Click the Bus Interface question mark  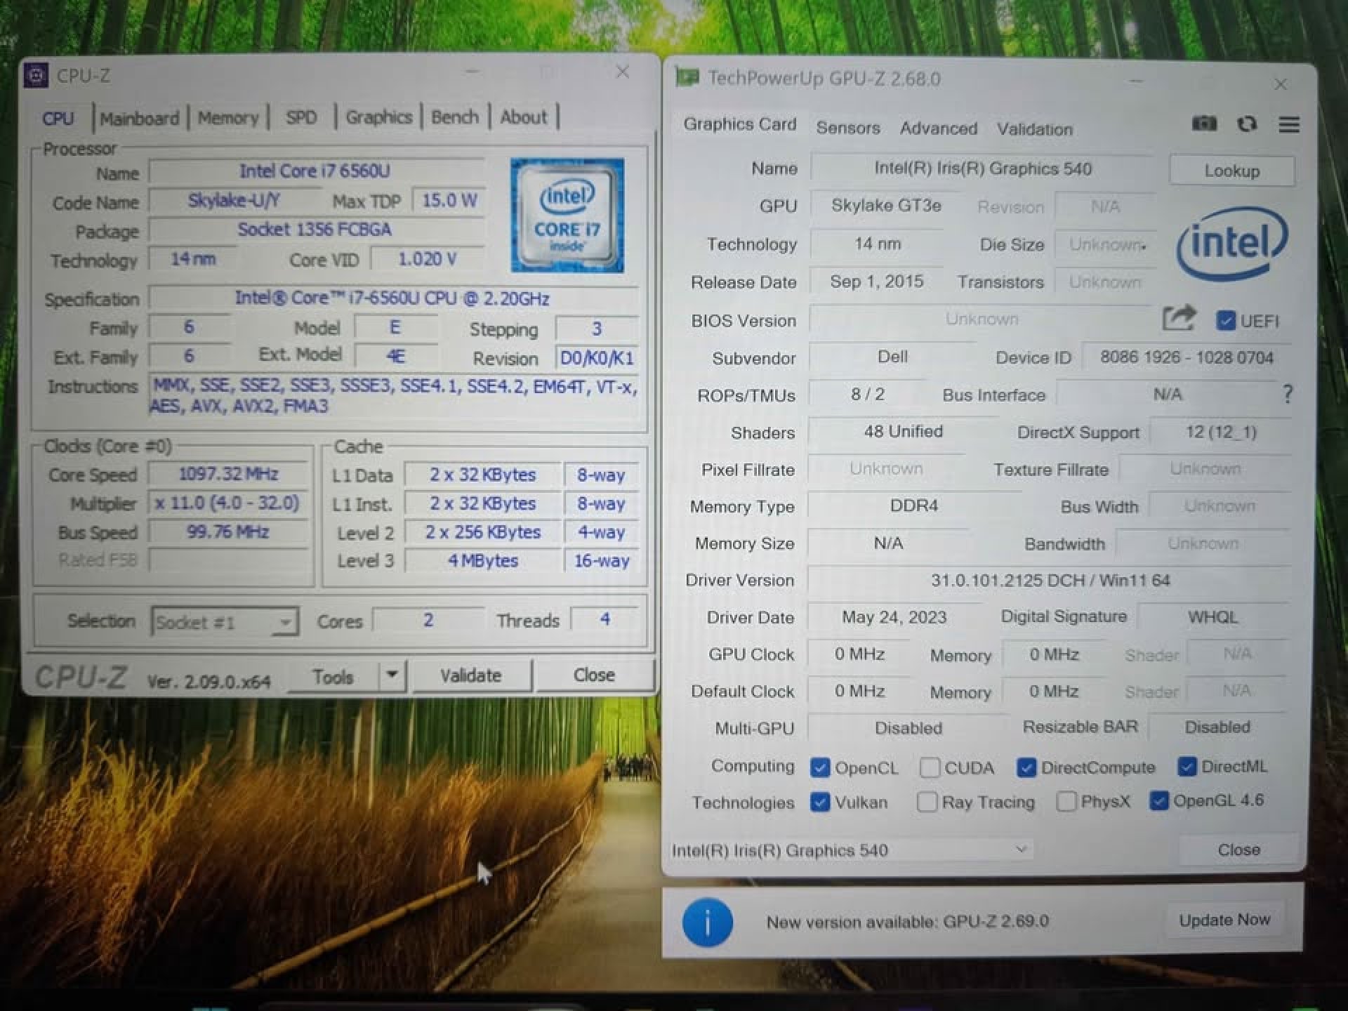1288,394
